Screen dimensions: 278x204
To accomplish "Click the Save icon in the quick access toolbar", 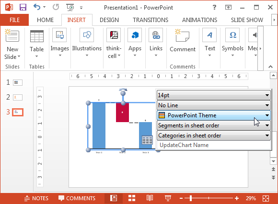I will (x=23, y=7).
